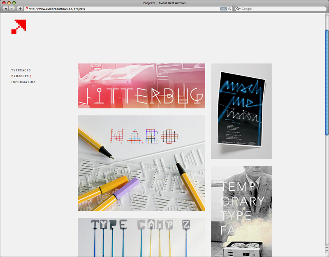Go forward with the browser forward arrow
The image size is (329, 257).
(x=12, y=9)
